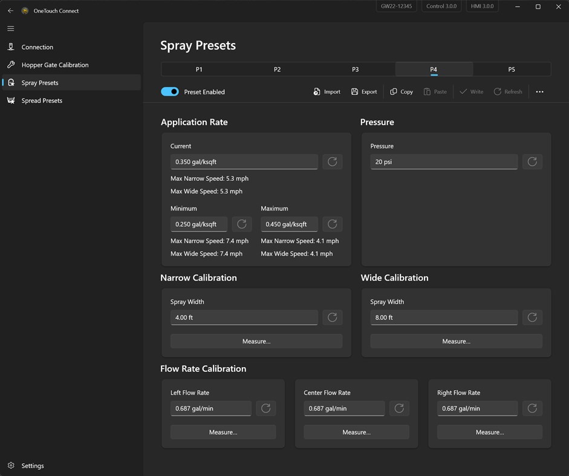Expand the hamburger navigation menu
This screenshot has width=569, height=476.
pyautogui.click(x=10, y=28)
